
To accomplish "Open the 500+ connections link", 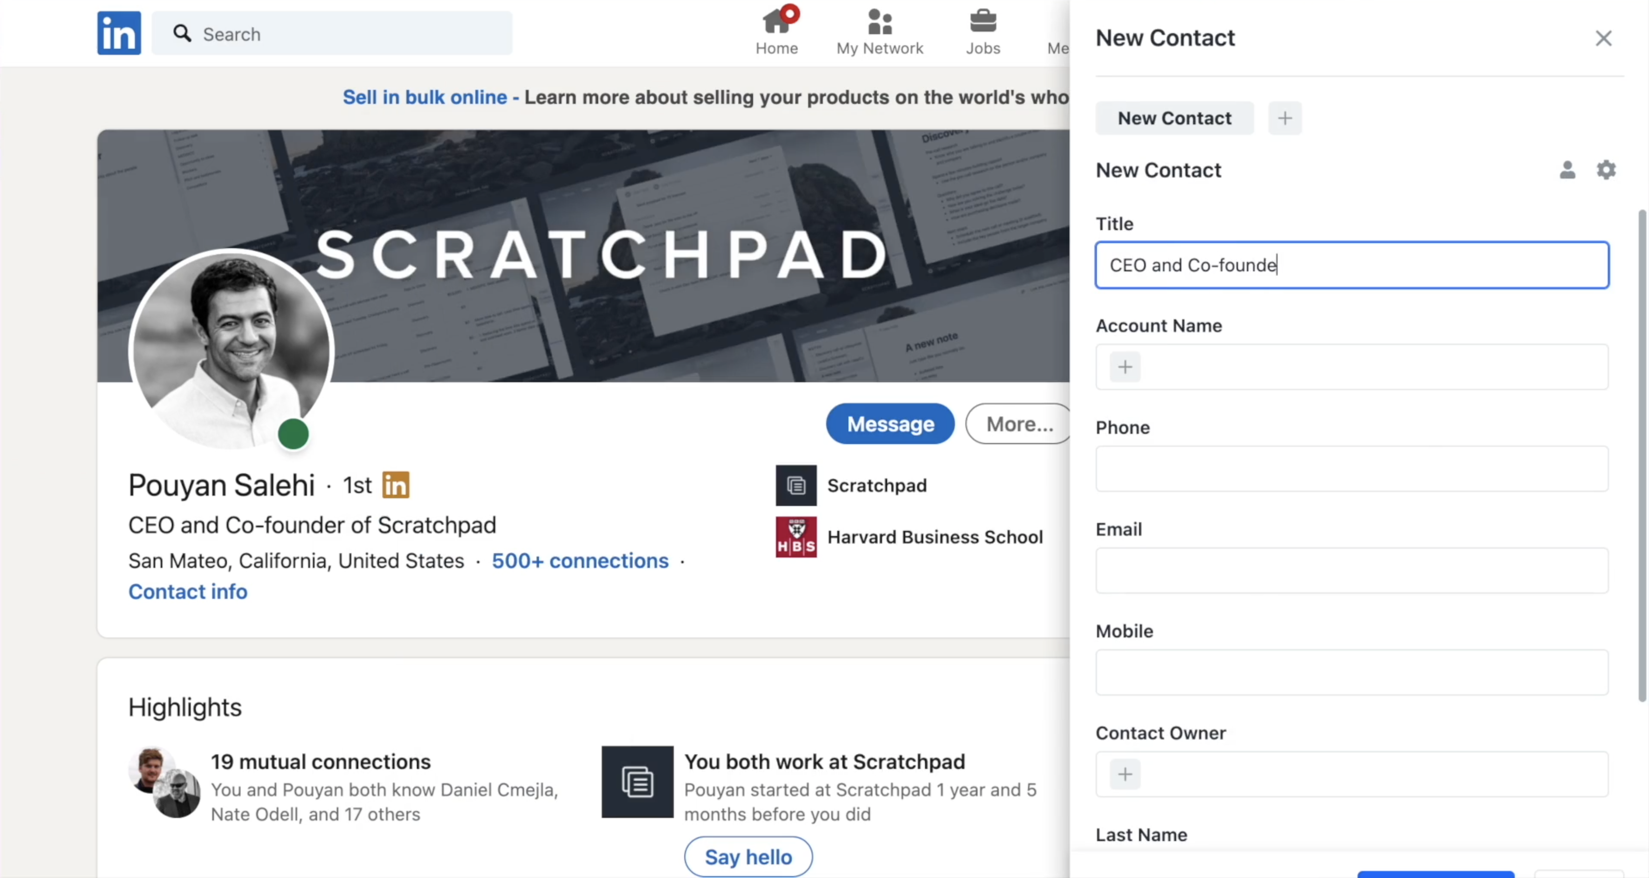I will pos(580,561).
